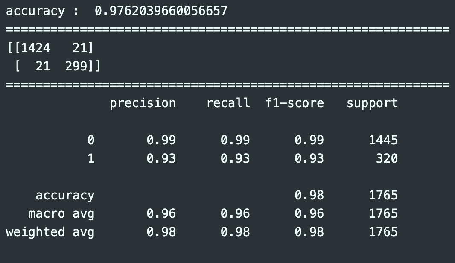Click the support value 320
This screenshot has width=455, height=263.
coord(387,158)
